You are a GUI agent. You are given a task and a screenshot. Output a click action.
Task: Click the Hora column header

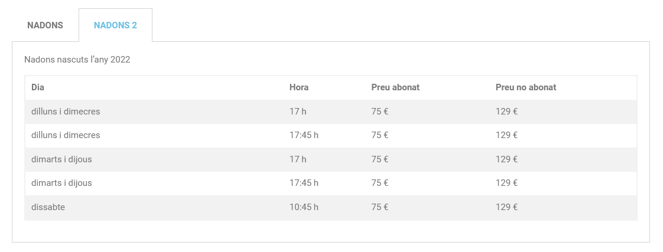[x=299, y=87]
